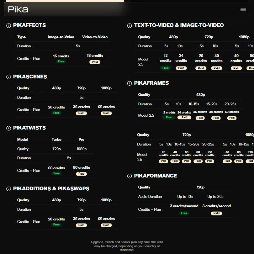
Task: Click 20-25s duration in Pikaframes 480p
Action: pos(230,104)
